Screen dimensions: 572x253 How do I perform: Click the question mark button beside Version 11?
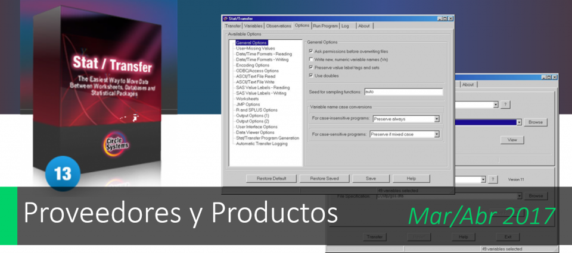(x=492, y=179)
